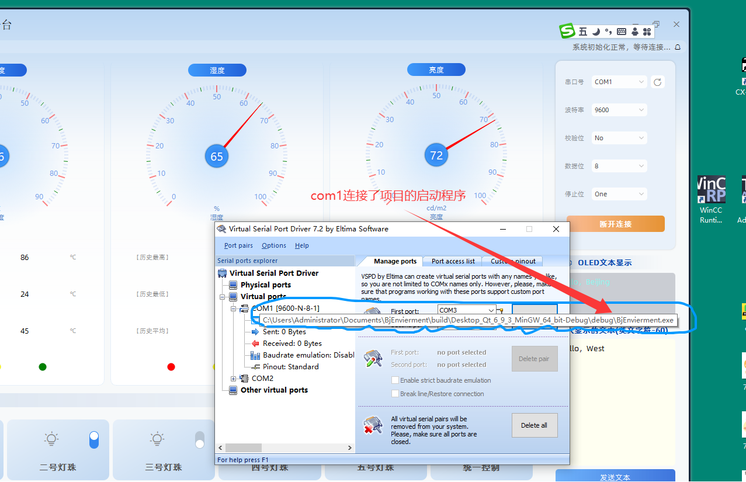746x482 pixels.
Task: Click the humidity gauge value 65
Action: 217,156
